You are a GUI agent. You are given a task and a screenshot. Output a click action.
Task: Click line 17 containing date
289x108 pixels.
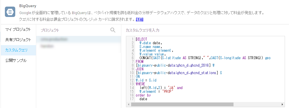[x=143, y=99]
